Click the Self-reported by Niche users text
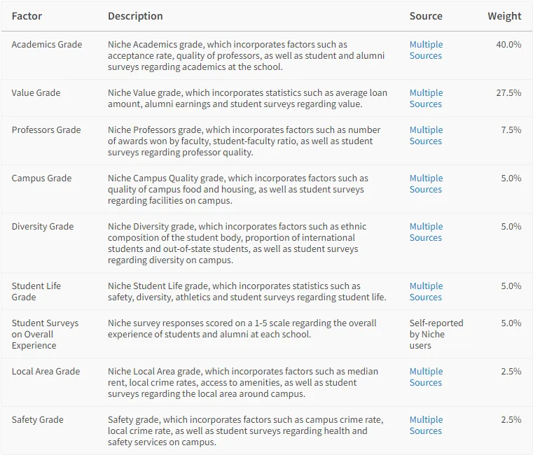Viewport: 533px width, 455px height. (x=436, y=334)
